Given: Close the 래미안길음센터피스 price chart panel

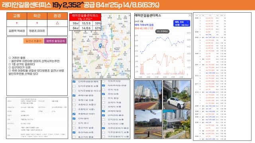Looking at the screenshot, I should pyautogui.click(x=190, y=15).
